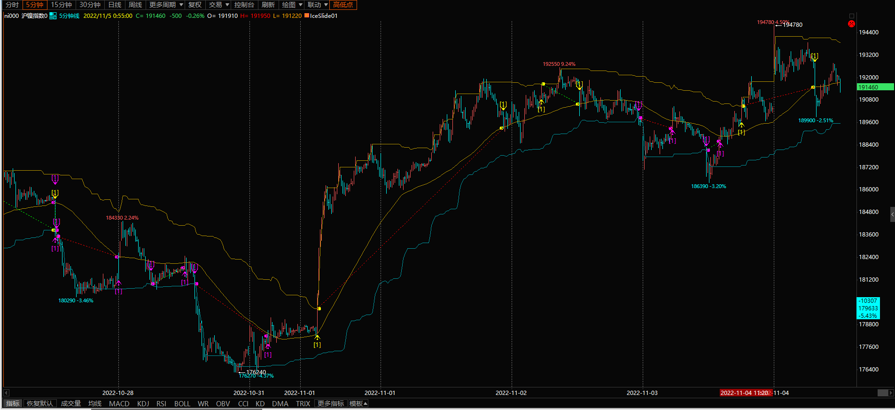The height and width of the screenshot is (410, 895).
Task: Click the 刷新 refresh button
Action: [268, 5]
